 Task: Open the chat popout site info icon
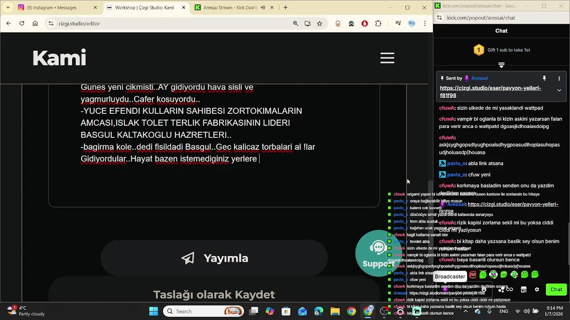[440, 18]
